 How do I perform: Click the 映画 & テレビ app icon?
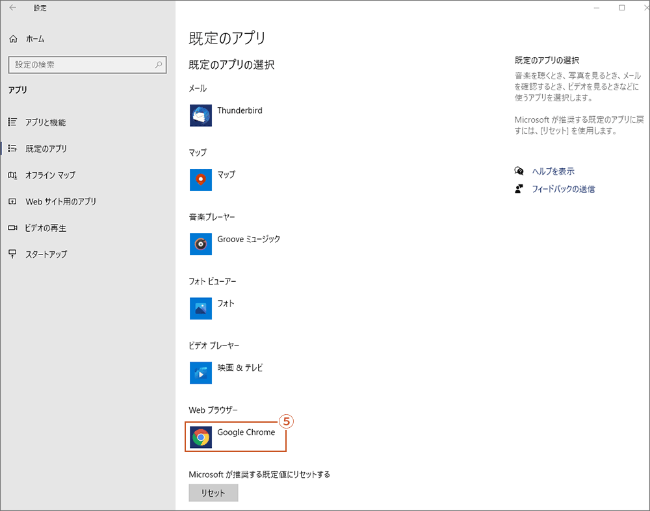pyautogui.click(x=201, y=373)
